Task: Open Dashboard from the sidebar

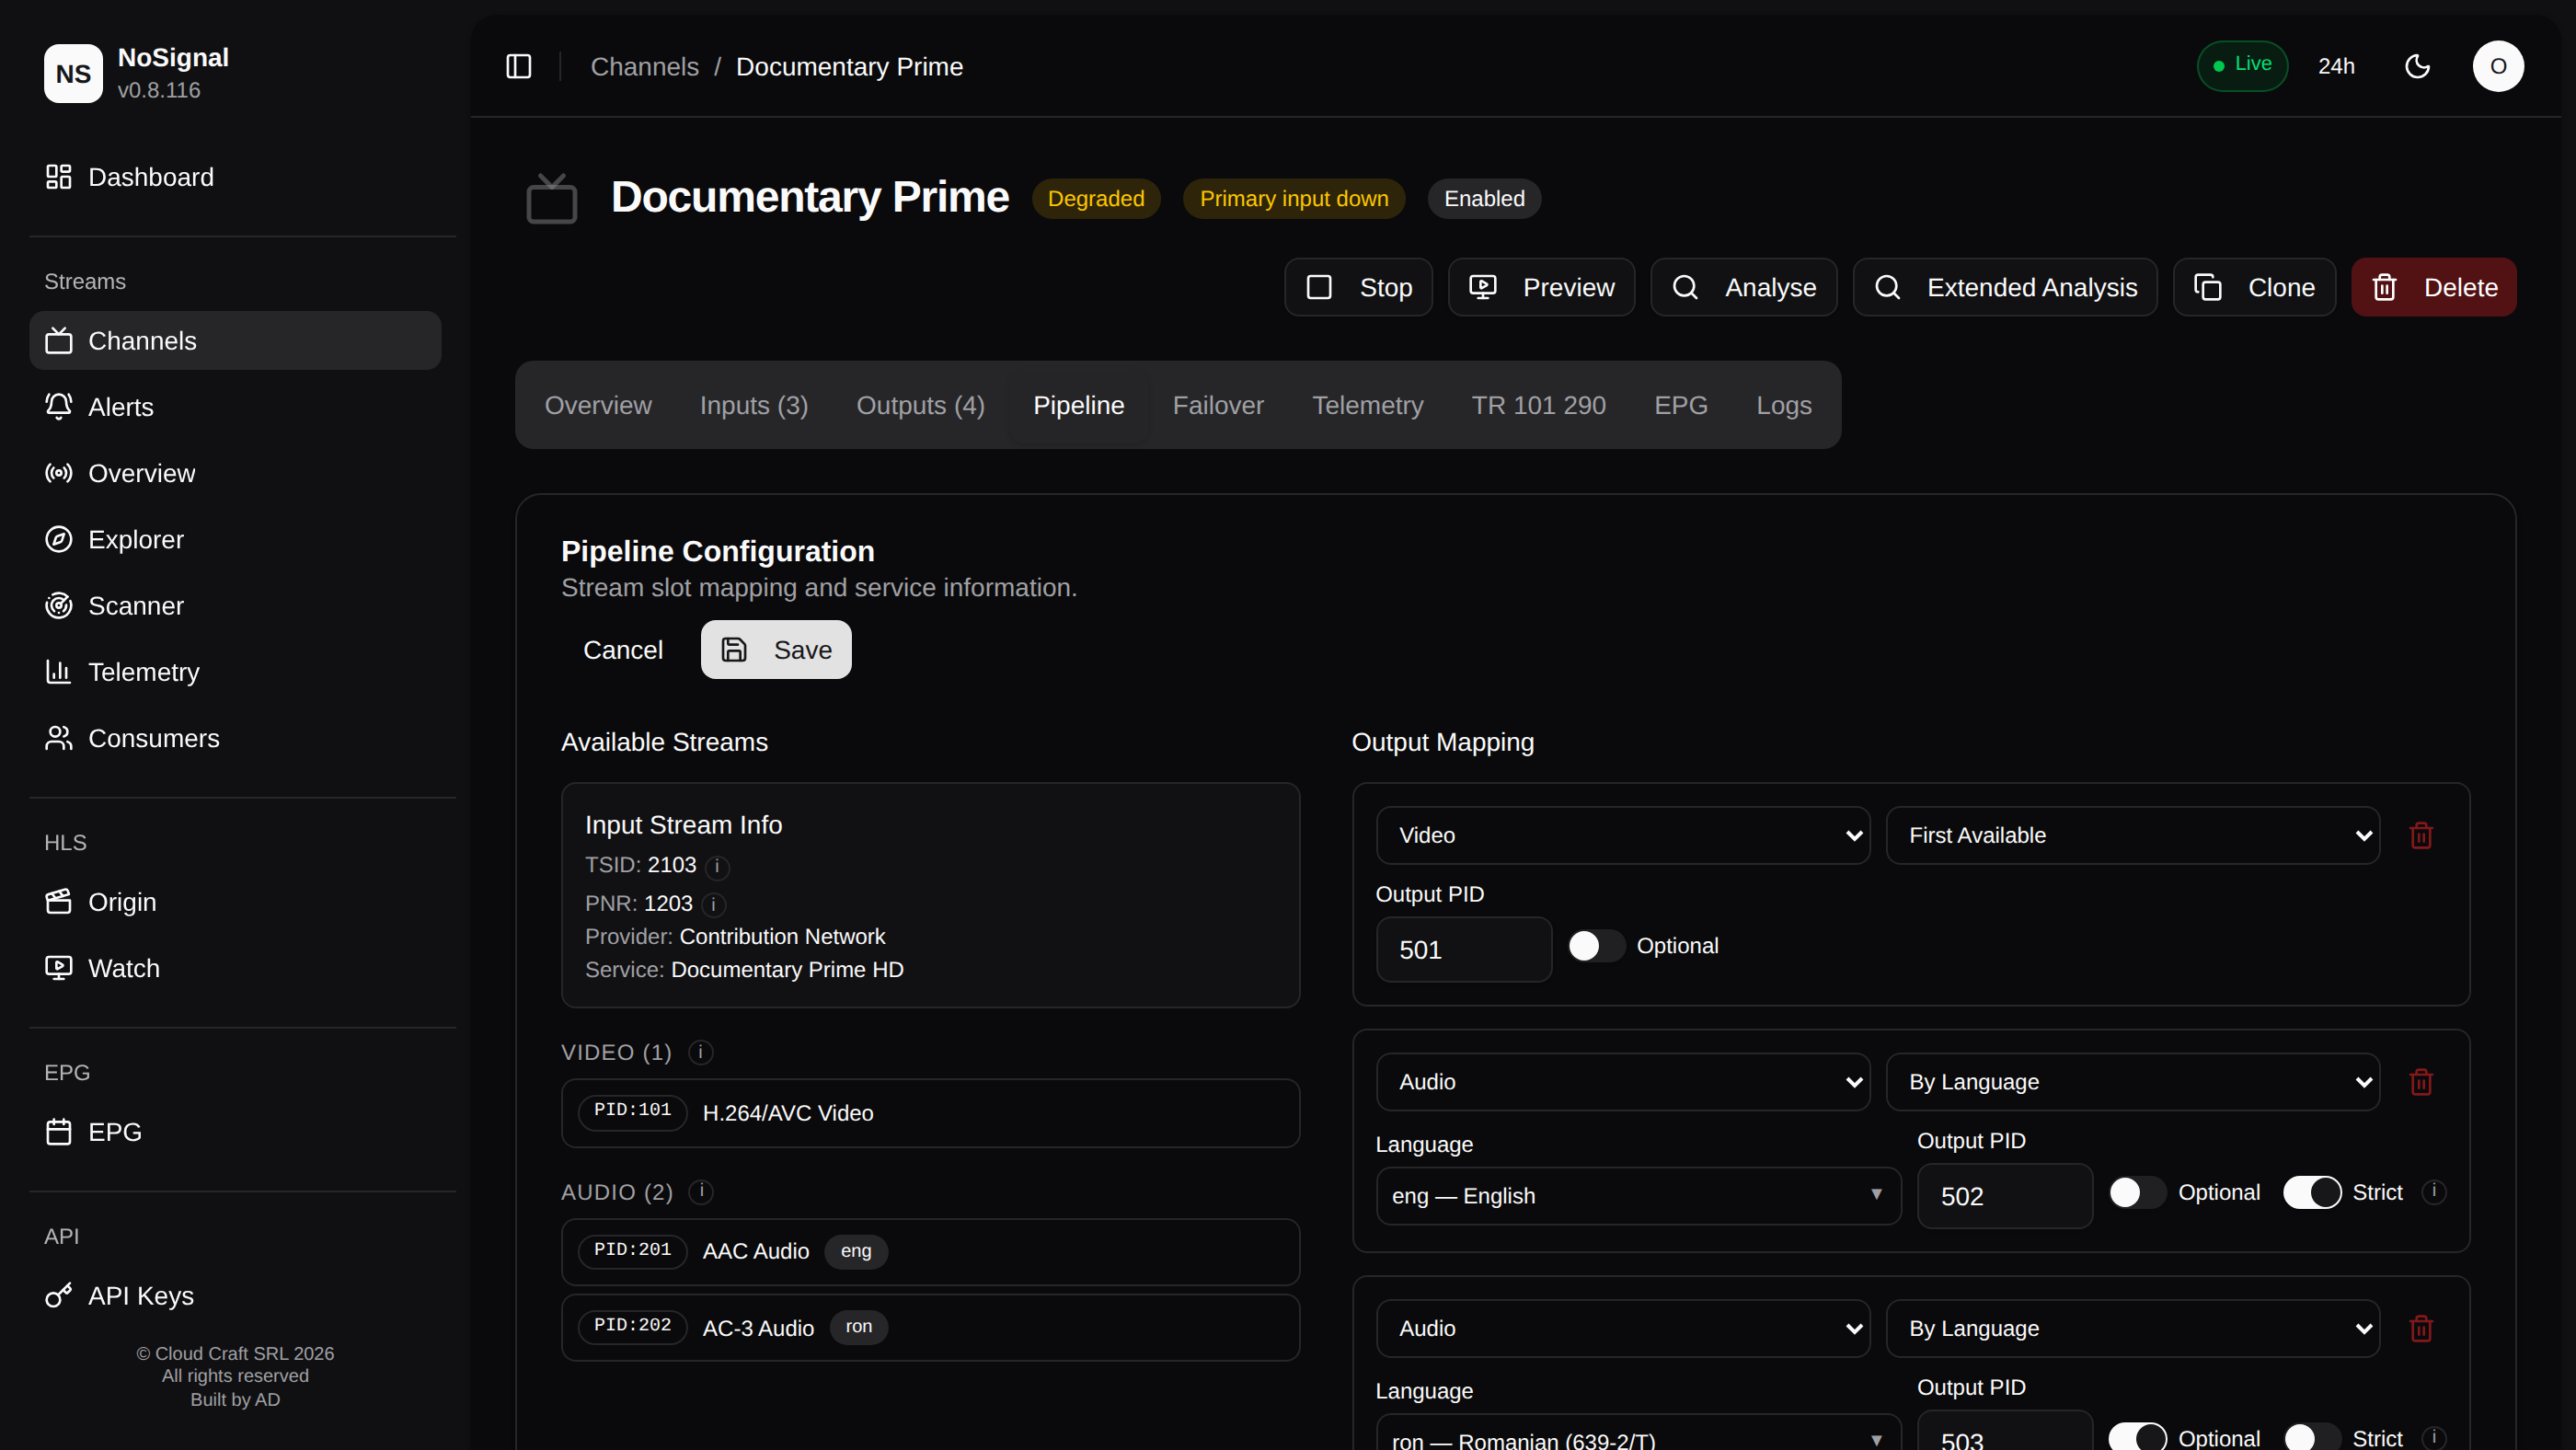Action: click(235, 177)
